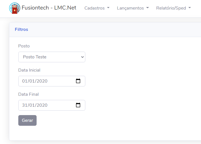Click the Fusiontech fuel pump logo
This screenshot has height=144, width=201.
click(x=15, y=8)
